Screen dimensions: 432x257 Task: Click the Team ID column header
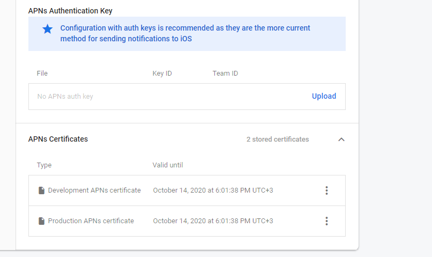pos(225,74)
